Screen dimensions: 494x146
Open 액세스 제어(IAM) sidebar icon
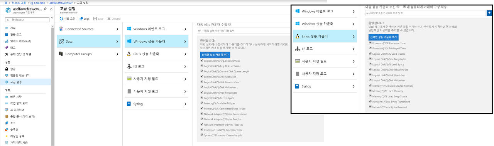click(x=7, y=41)
